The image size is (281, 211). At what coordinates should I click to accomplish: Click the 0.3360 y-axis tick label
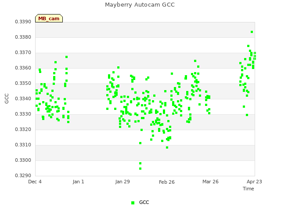tap(23, 68)
